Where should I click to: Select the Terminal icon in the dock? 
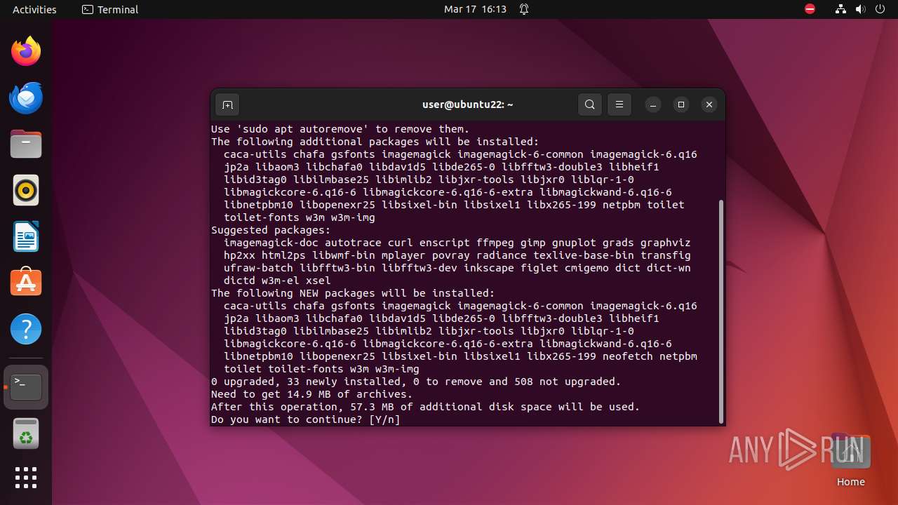(26, 387)
